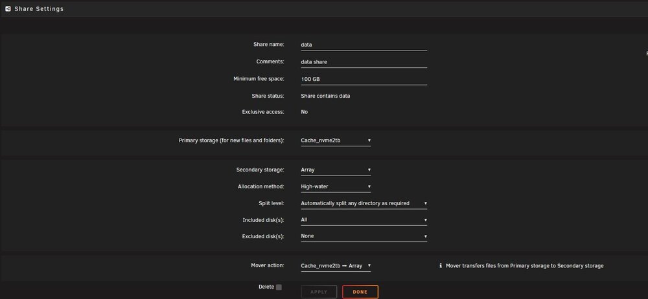Click the 'Included disk(s):' label

[x=263, y=220]
